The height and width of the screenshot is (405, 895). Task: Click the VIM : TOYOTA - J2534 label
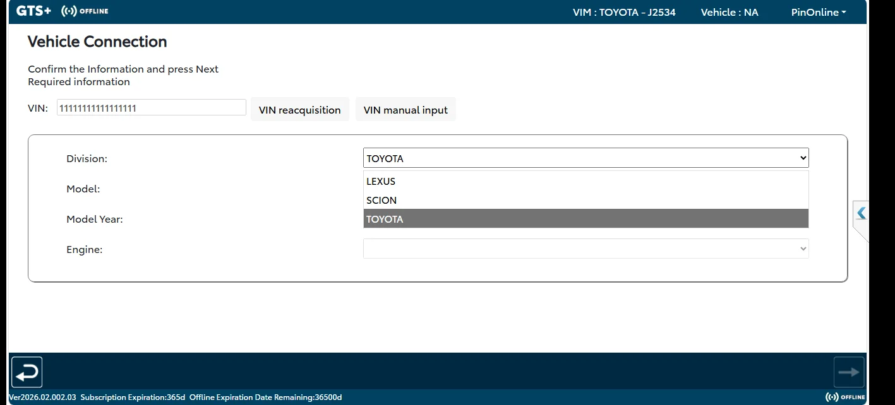(x=624, y=12)
